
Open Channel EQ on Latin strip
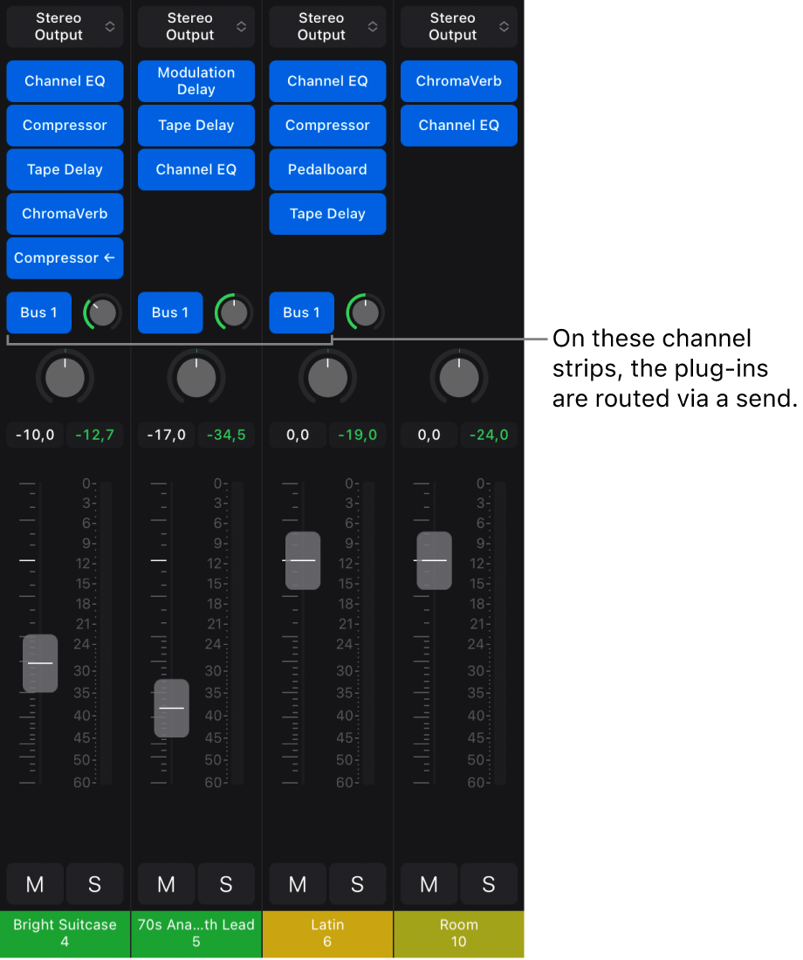(327, 81)
